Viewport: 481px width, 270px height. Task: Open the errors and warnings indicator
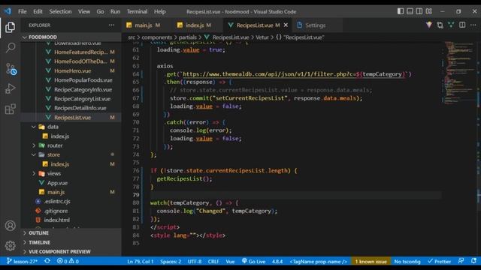[x=68, y=262]
